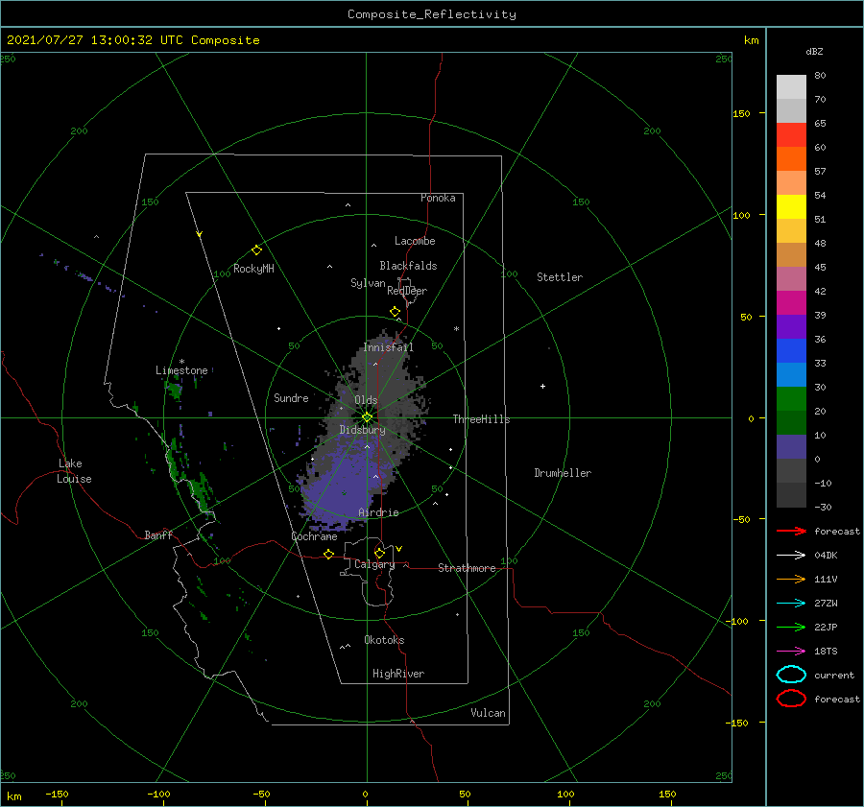Click the cyan 27ZW arrow icon
This screenshot has height=807, width=864.
[x=791, y=604]
